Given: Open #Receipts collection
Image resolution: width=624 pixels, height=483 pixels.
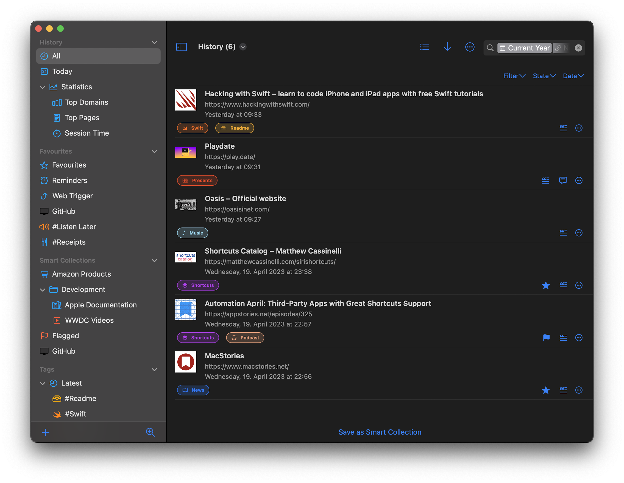Looking at the screenshot, I should [98, 242].
